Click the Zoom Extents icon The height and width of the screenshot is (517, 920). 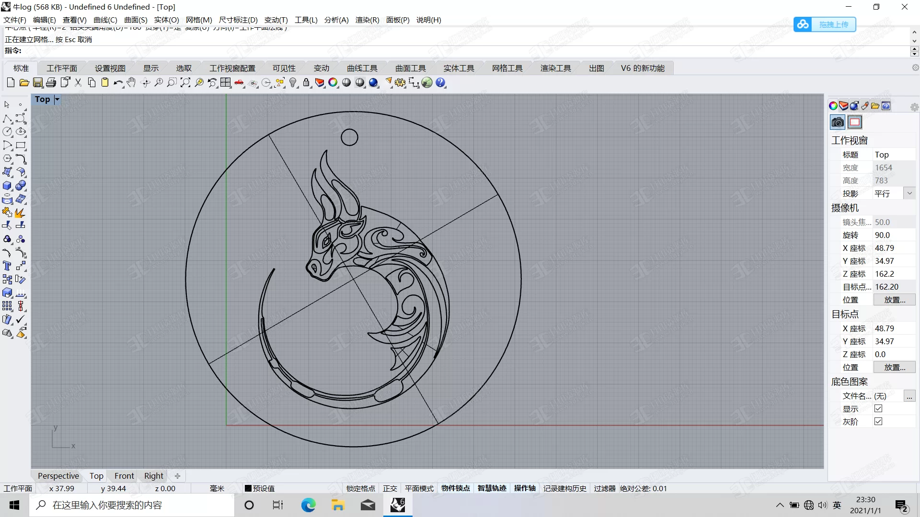pyautogui.click(x=185, y=83)
